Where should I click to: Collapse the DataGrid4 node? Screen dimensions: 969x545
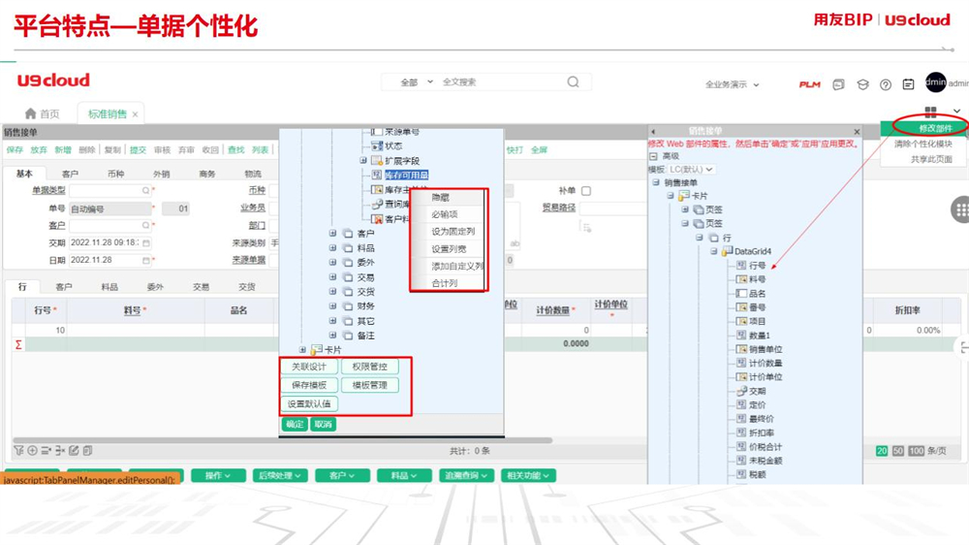714,251
